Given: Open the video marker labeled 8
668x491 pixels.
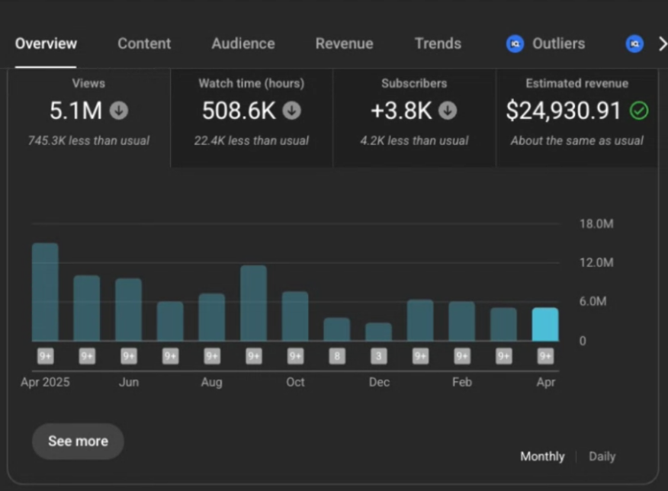Looking at the screenshot, I should coord(337,356).
